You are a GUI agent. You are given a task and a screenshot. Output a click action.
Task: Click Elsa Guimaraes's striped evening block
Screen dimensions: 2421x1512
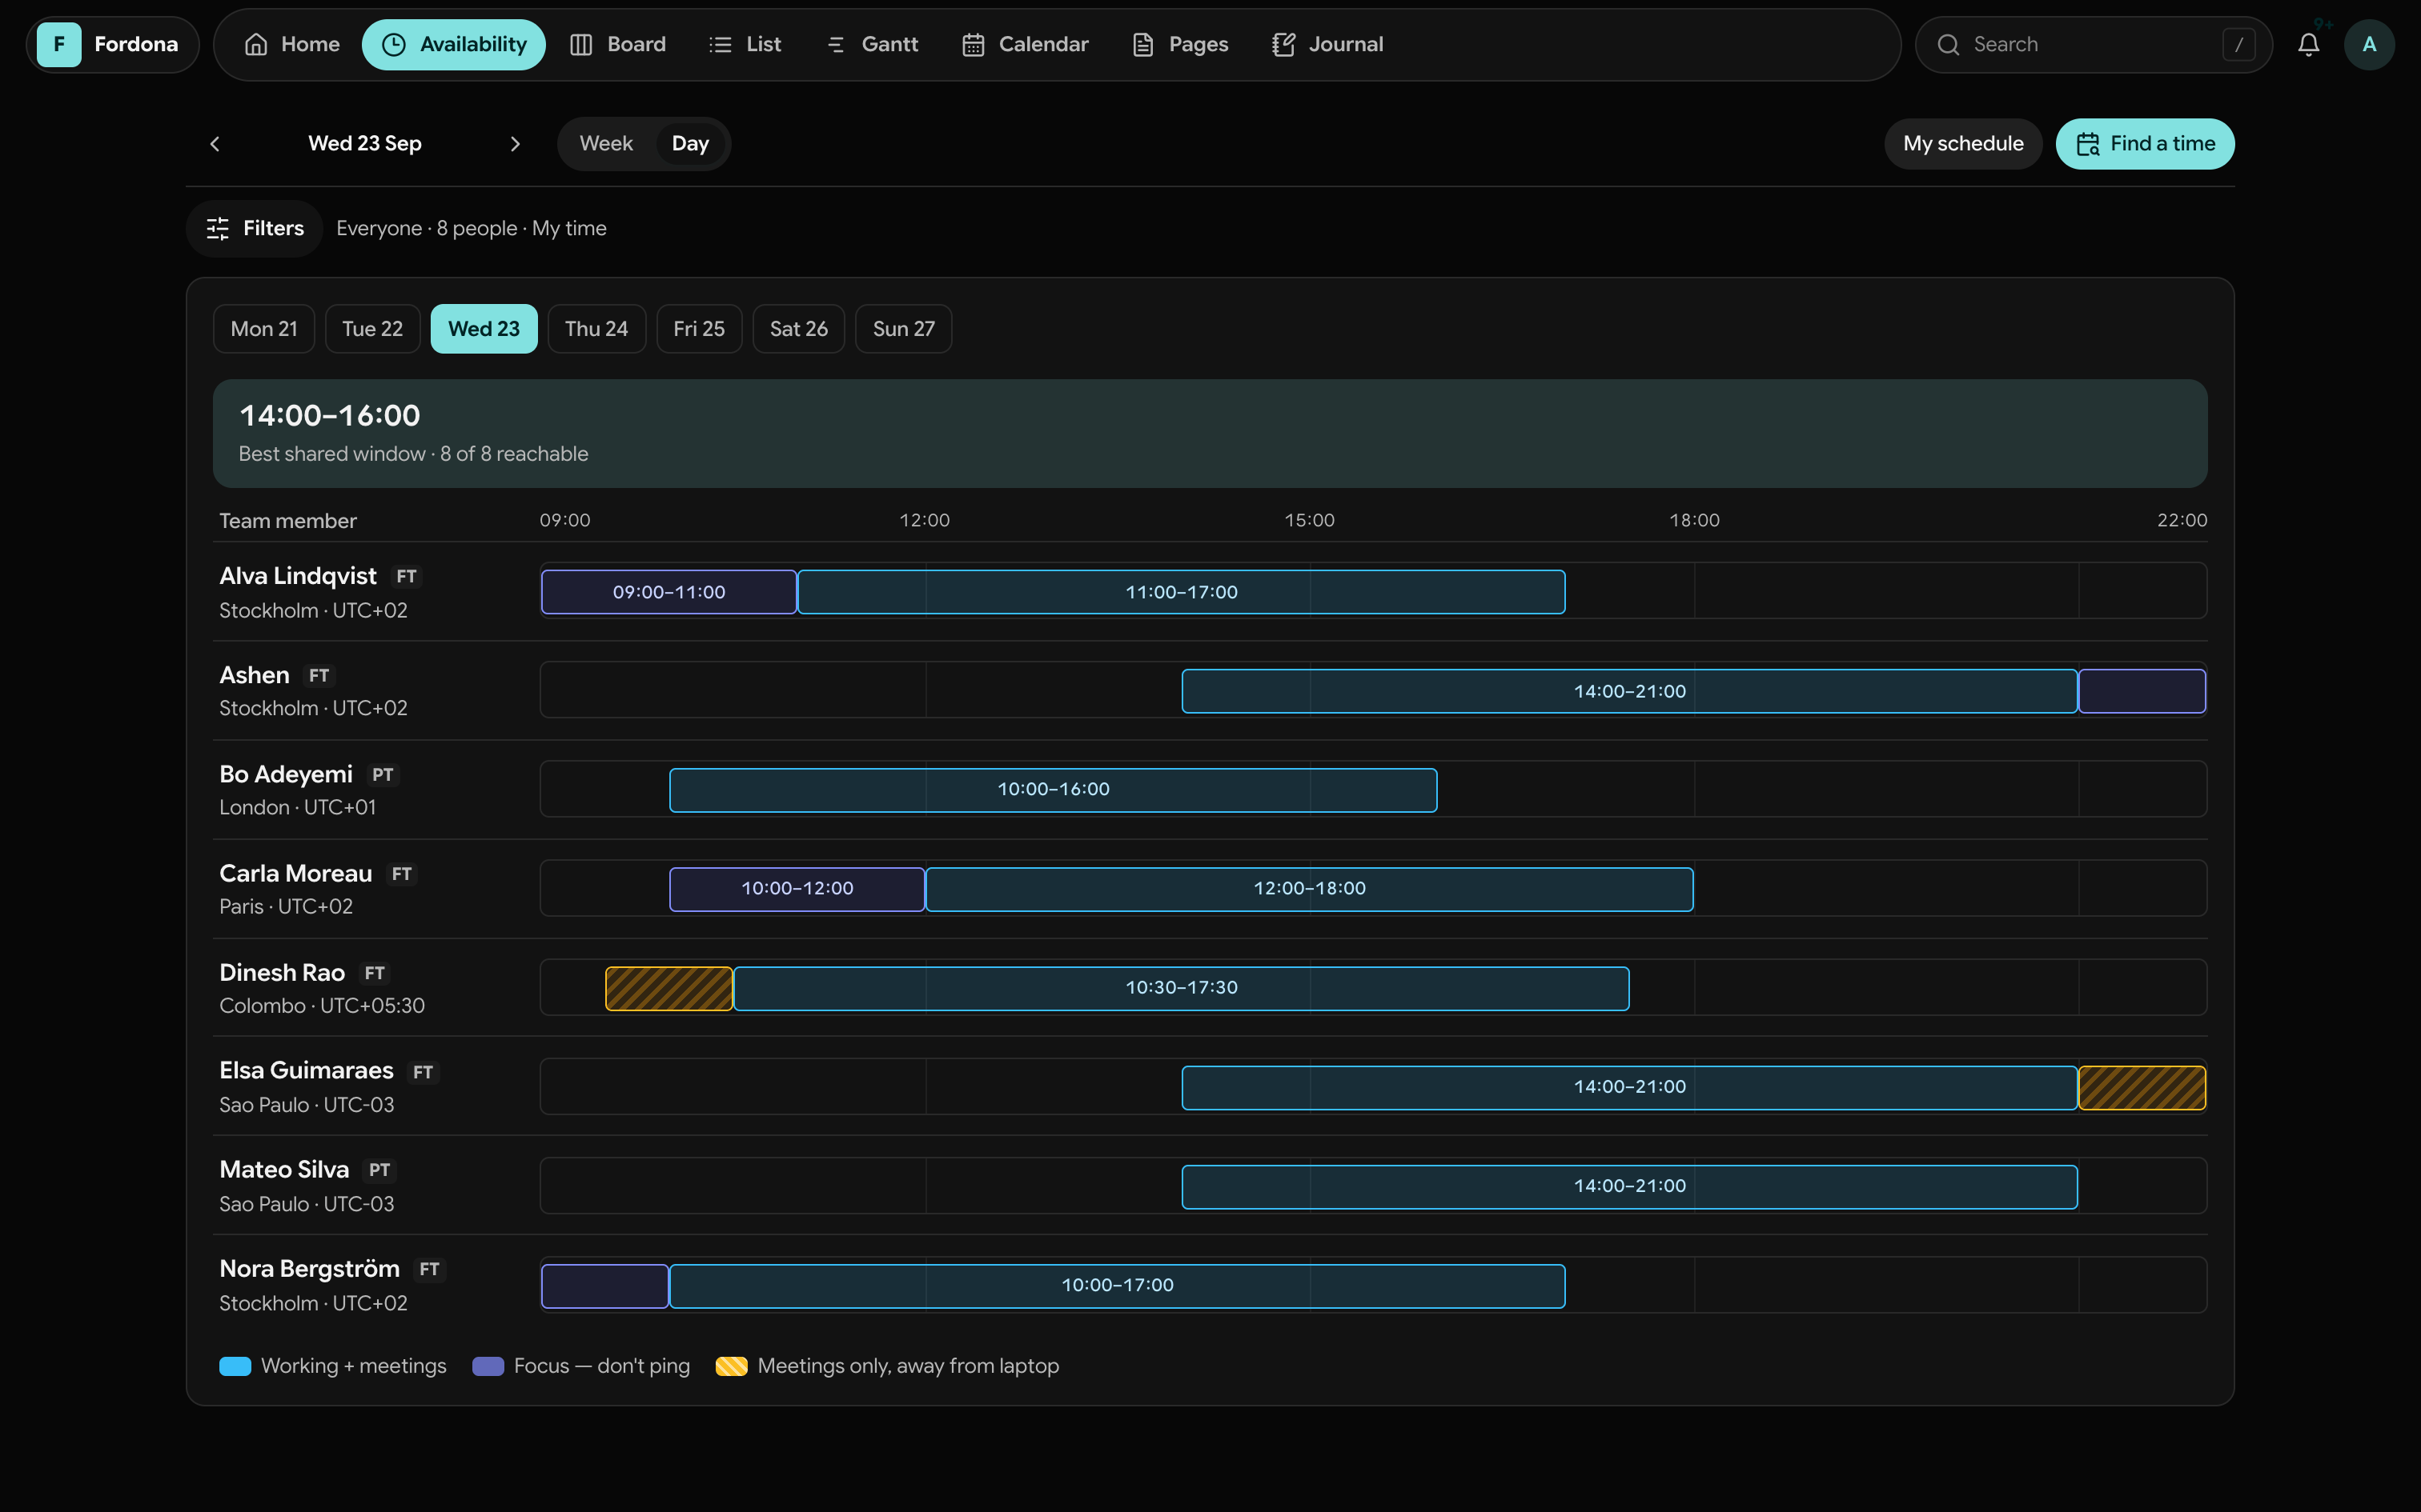tap(2142, 1087)
